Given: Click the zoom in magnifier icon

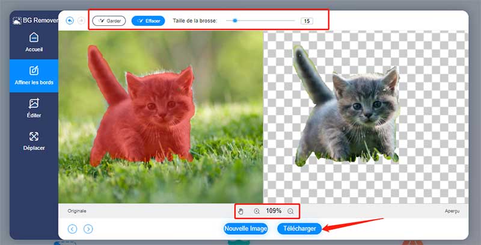Looking at the screenshot, I should (x=257, y=211).
